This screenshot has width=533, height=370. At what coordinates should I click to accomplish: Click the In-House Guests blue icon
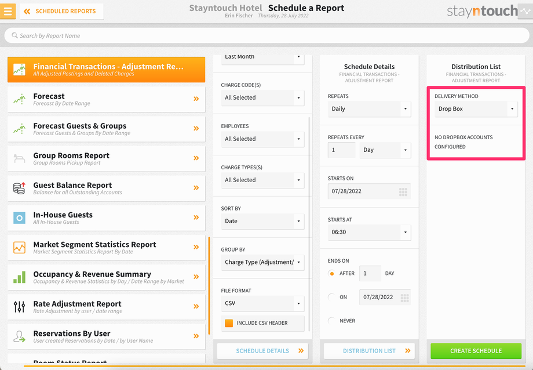point(19,217)
